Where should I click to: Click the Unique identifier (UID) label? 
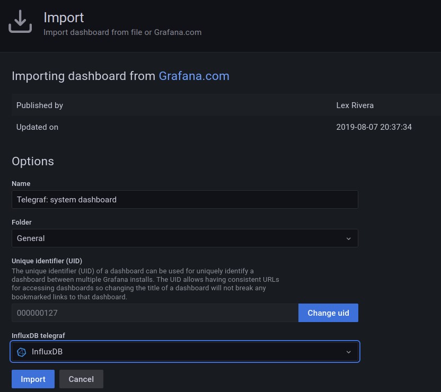pos(47,261)
